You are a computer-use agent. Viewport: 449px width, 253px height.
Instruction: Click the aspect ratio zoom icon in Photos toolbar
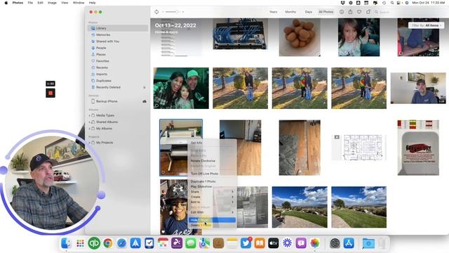156,12
